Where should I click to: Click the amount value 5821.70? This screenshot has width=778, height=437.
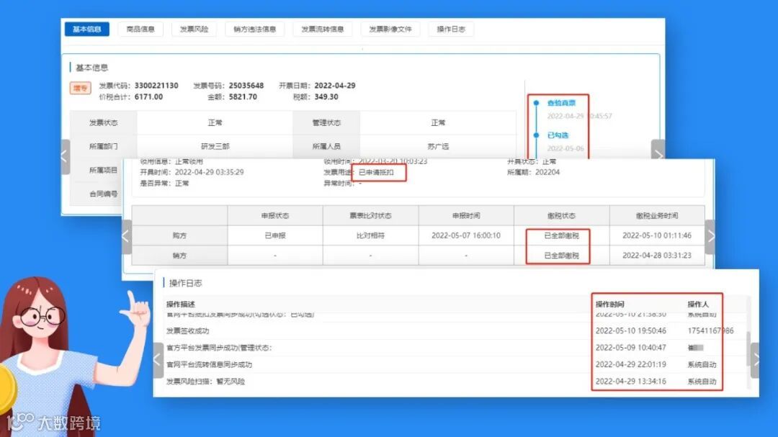point(243,96)
